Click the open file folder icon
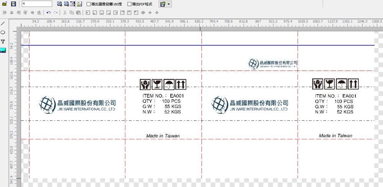The height and width of the screenshot is (187, 383). point(5,4)
